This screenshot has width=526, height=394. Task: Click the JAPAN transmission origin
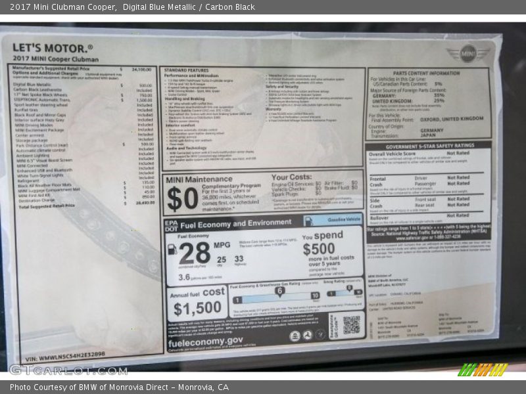(x=428, y=135)
